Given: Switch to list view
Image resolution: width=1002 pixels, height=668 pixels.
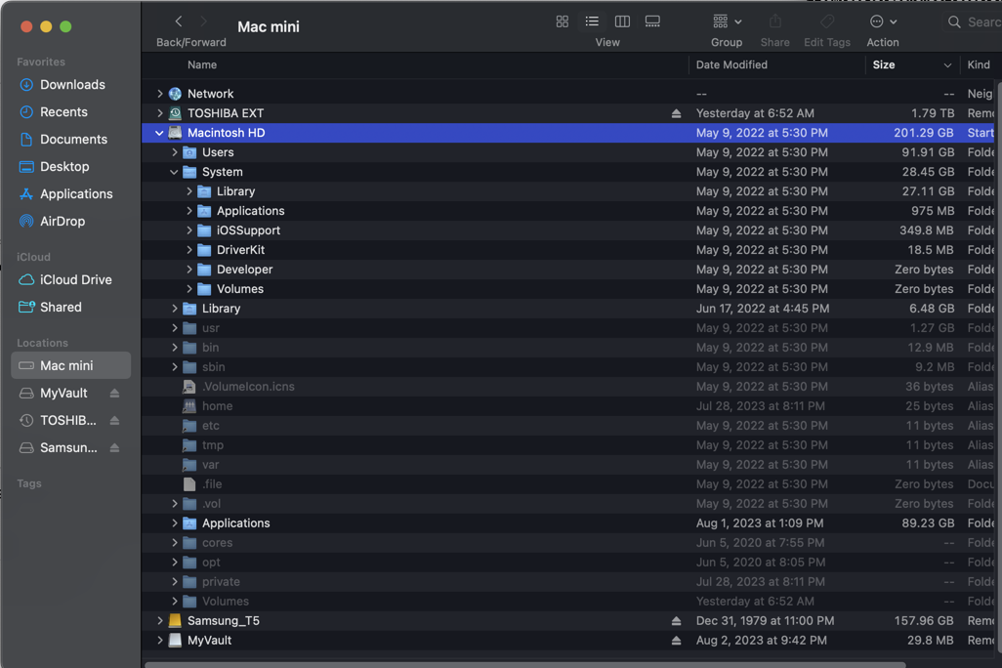Looking at the screenshot, I should [593, 21].
